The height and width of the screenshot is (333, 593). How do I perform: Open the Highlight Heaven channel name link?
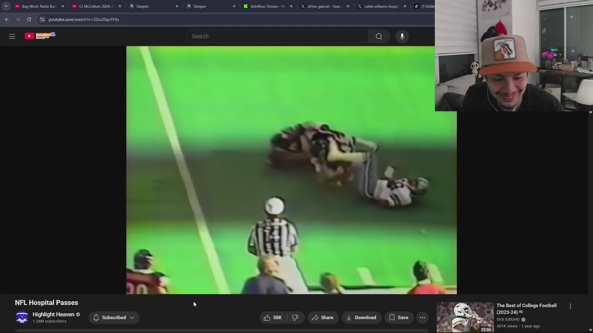(x=53, y=314)
